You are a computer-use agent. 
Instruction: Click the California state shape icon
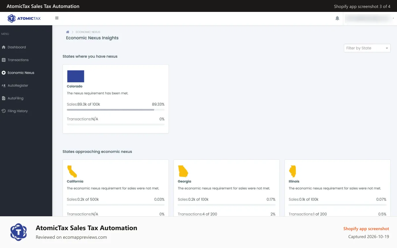point(72,171)
